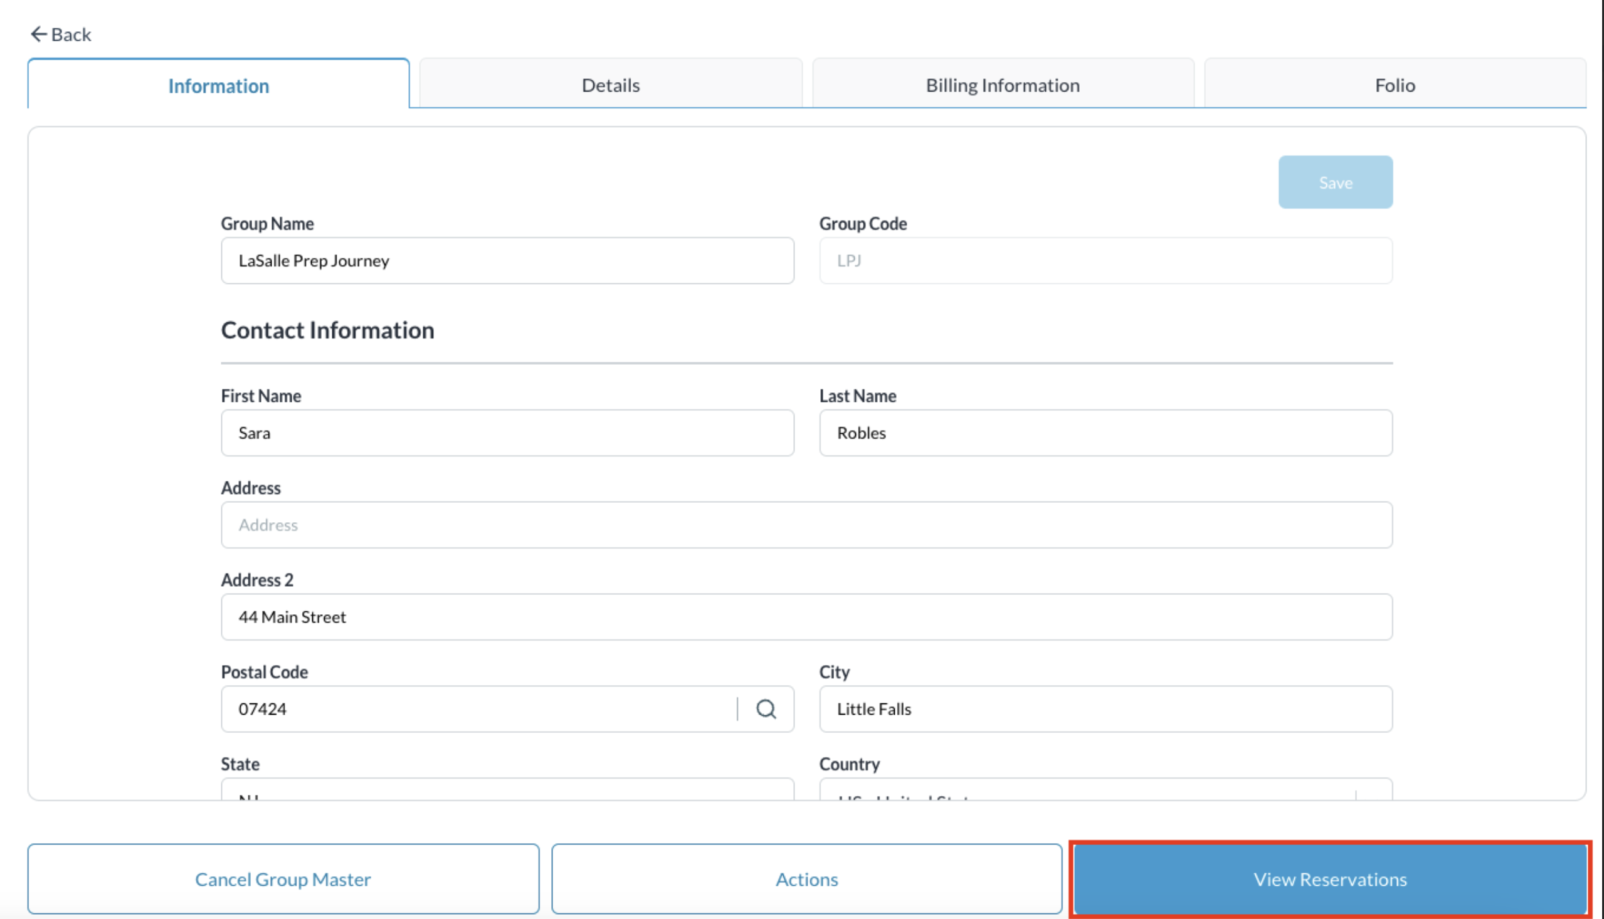Click the Back arrow icon

coord(39,34)
